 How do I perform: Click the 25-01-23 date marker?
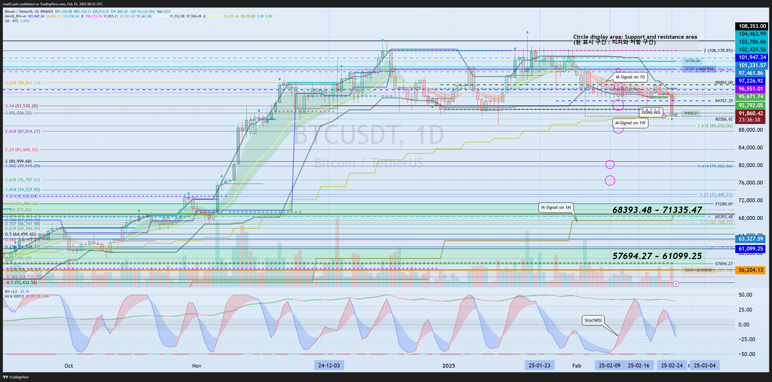539,365
